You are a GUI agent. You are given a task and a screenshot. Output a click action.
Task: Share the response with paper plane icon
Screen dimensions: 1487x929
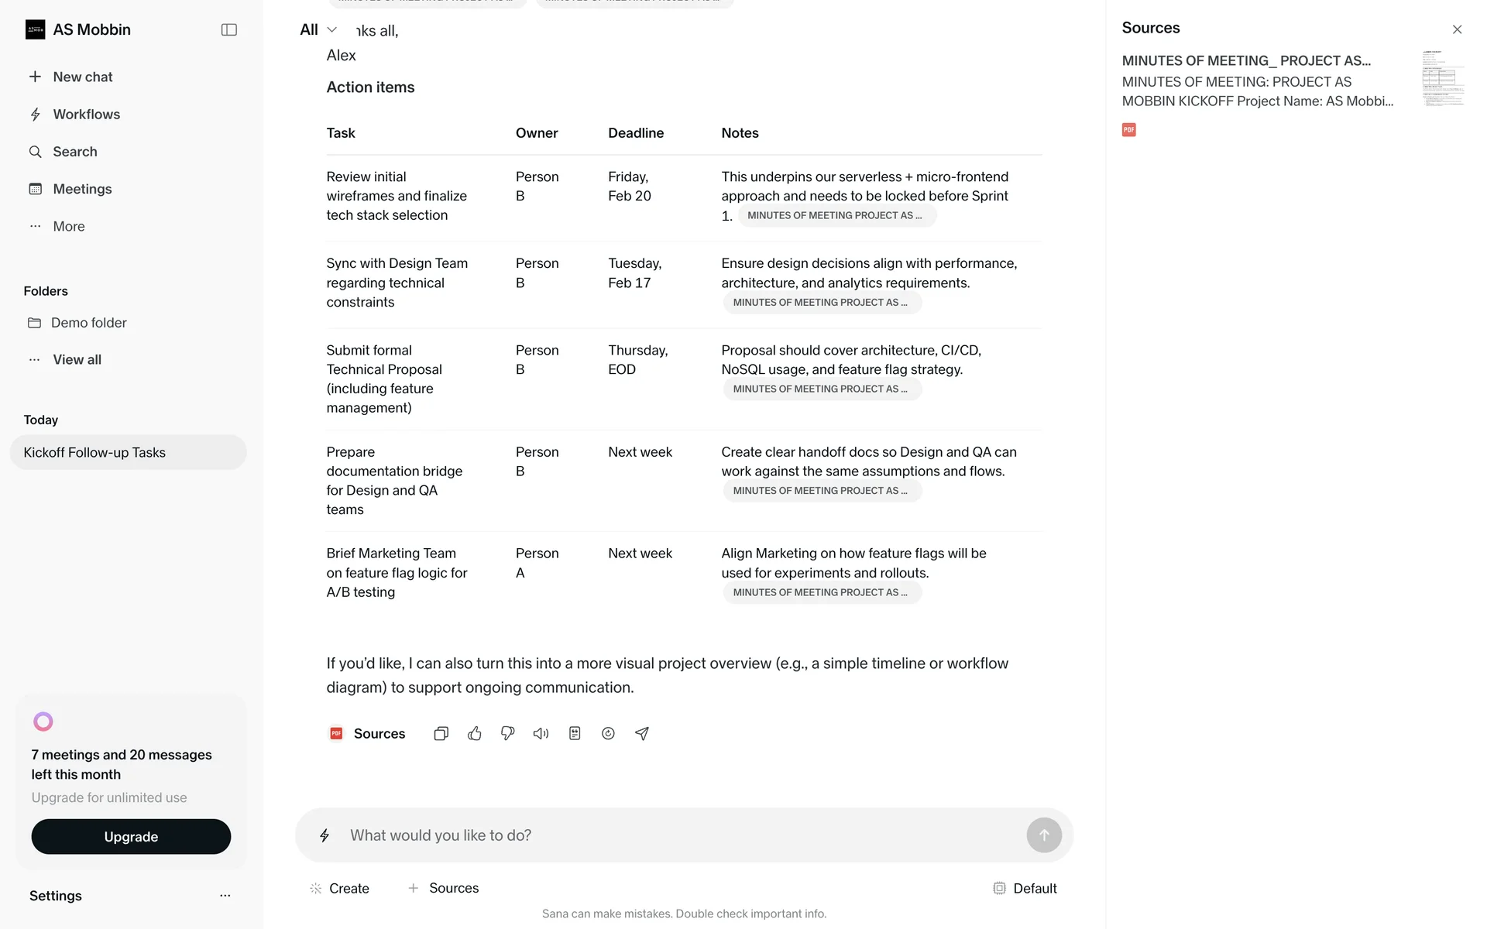tap(642, 733)
